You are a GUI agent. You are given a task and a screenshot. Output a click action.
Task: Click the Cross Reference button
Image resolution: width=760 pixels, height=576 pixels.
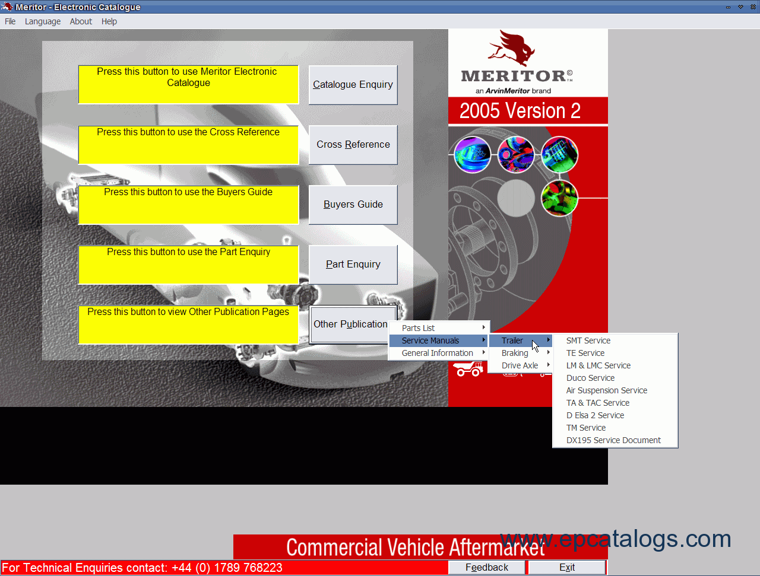(353, 145)
